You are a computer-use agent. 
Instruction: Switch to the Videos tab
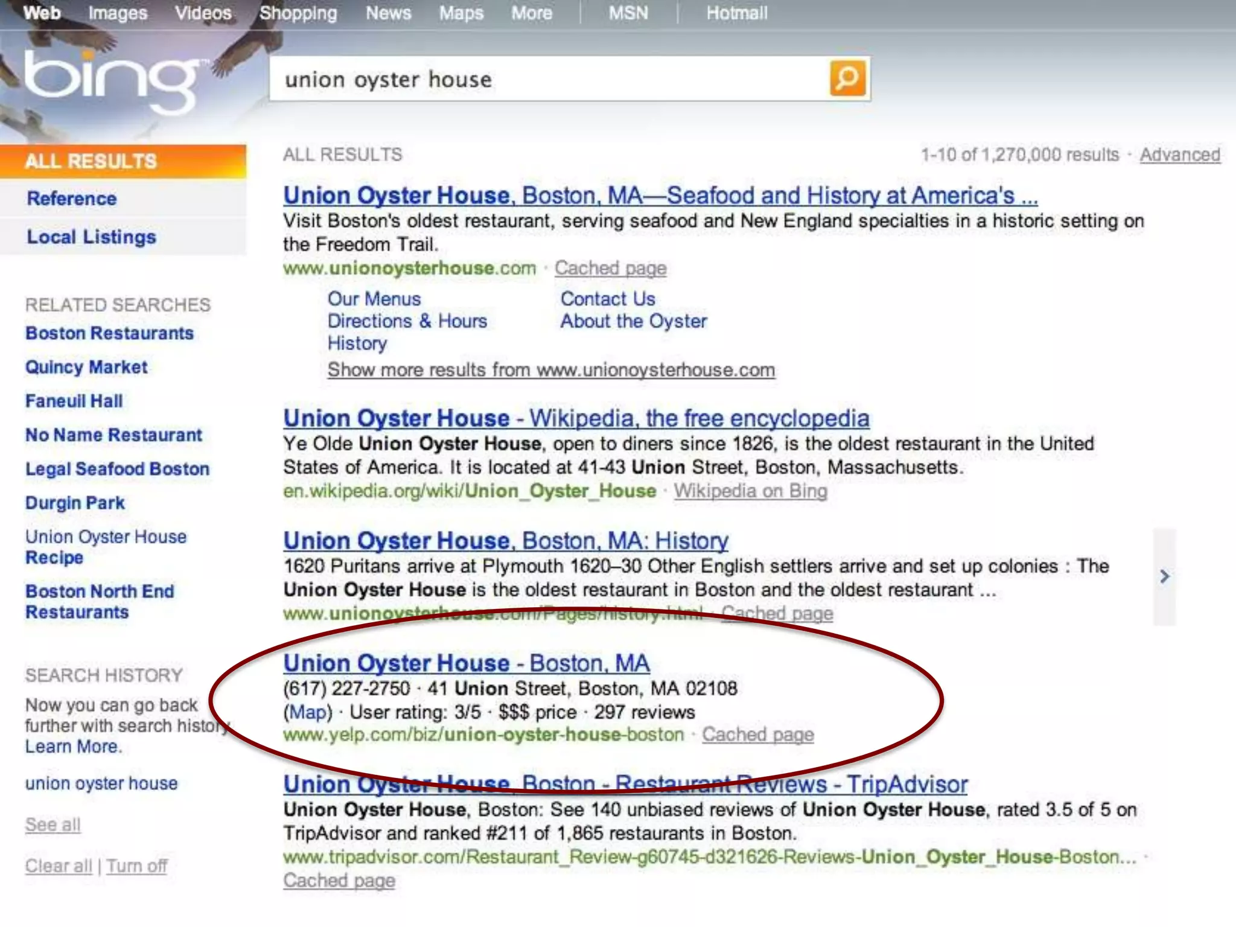point(203,13)
